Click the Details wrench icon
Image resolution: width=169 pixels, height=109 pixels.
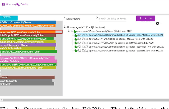(x=18, y=4)
